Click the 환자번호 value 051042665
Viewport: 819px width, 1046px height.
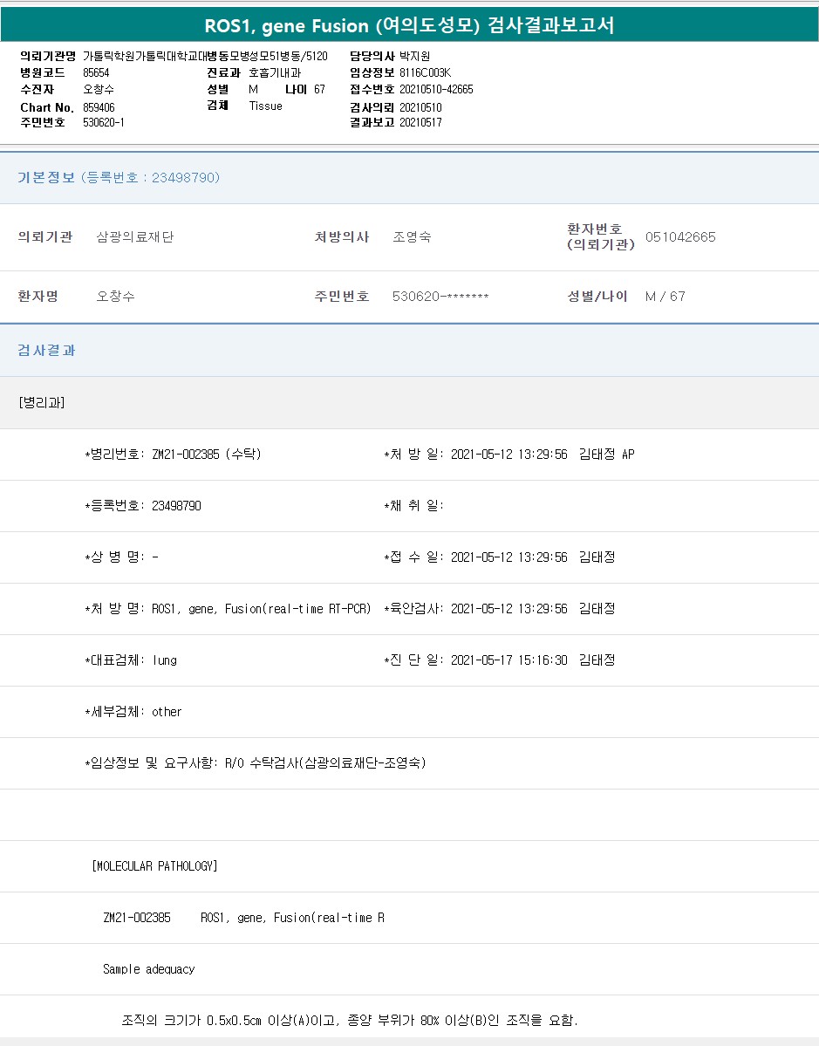point(680,237)
